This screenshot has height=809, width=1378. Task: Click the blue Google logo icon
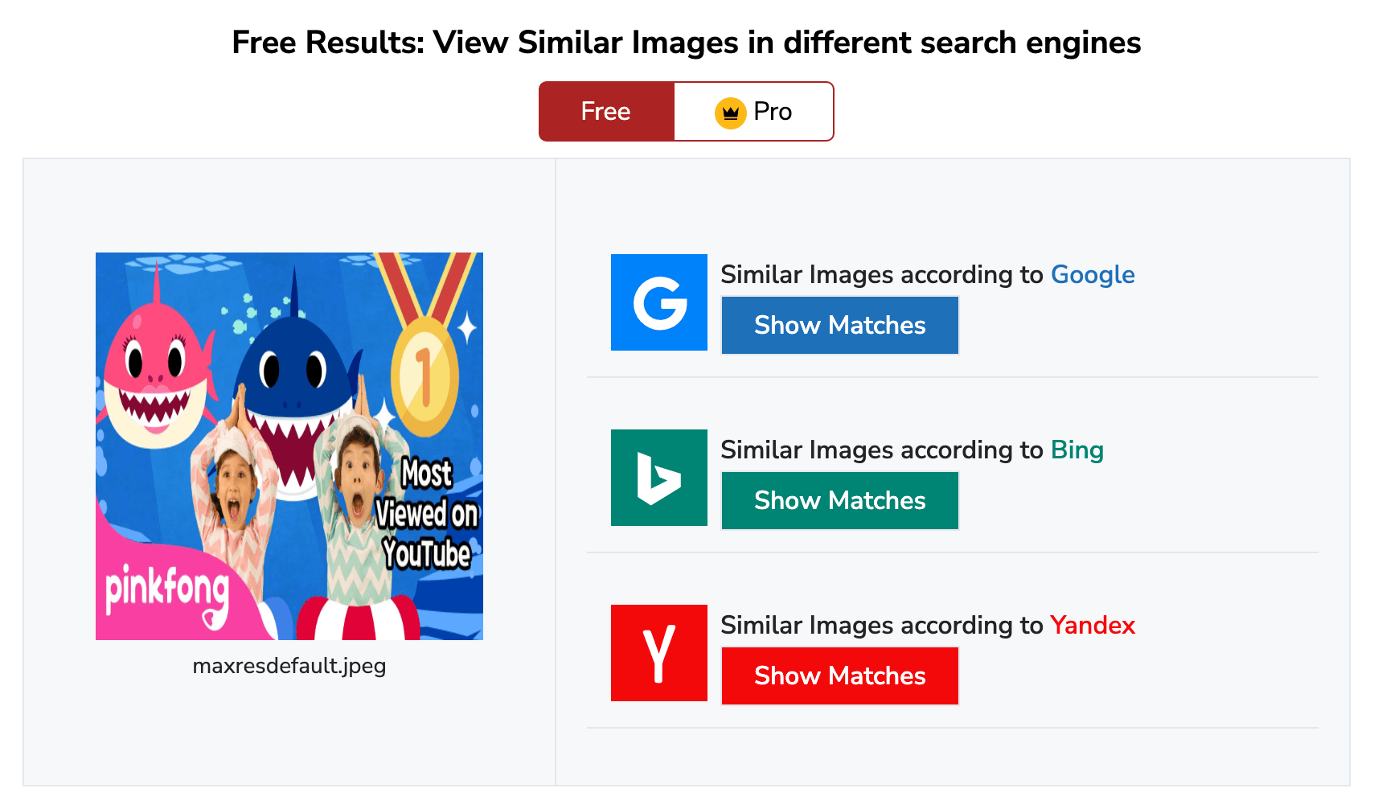point(658,302)
